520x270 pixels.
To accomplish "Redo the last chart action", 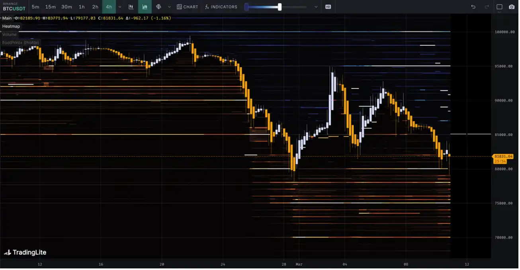I will pos(487,7).
